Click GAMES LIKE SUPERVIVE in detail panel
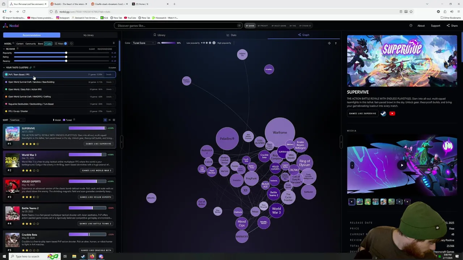This screenshot has height=260, width=463. tap(362, 113)
